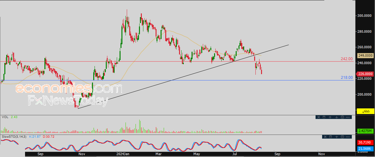The width and height of the screenshot is (375, 157).
Task: Click the K:21.57 stochastic reading
Action: point(34,137)
